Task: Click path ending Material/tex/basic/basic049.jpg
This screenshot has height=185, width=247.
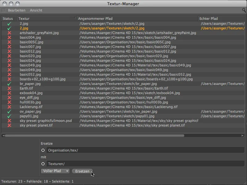Action: [135, 65]
